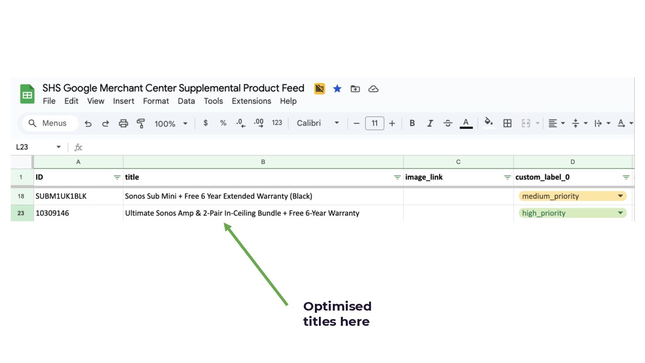This screenshot has height=363, width=645.
Task: Open horizontal align dropdown
Action: (557, 123)
